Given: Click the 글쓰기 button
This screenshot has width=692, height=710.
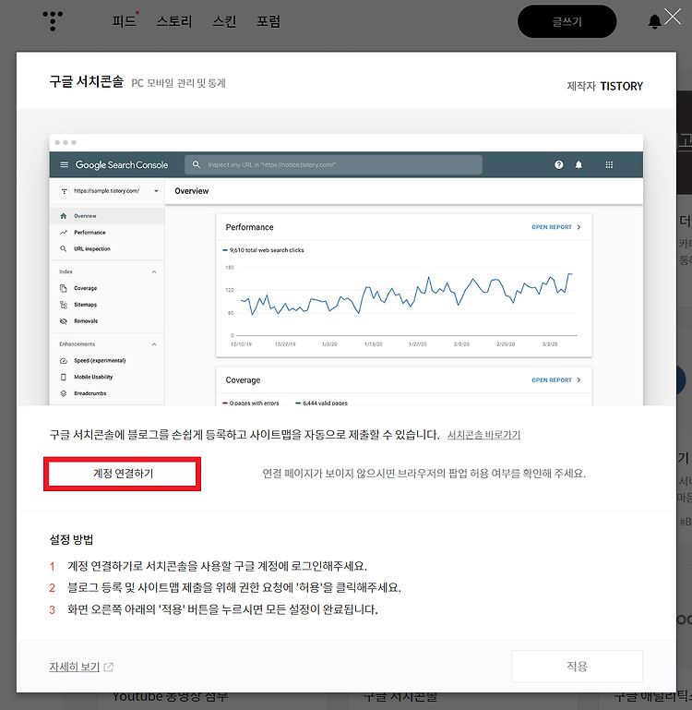Looking at the screenshot, I should [567, 21].
